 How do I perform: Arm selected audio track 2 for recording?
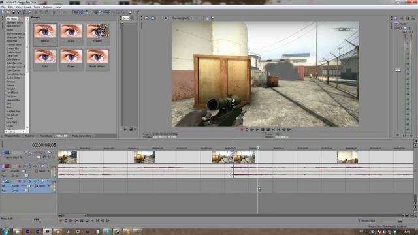pyautogui.click(x=19, y=181)
